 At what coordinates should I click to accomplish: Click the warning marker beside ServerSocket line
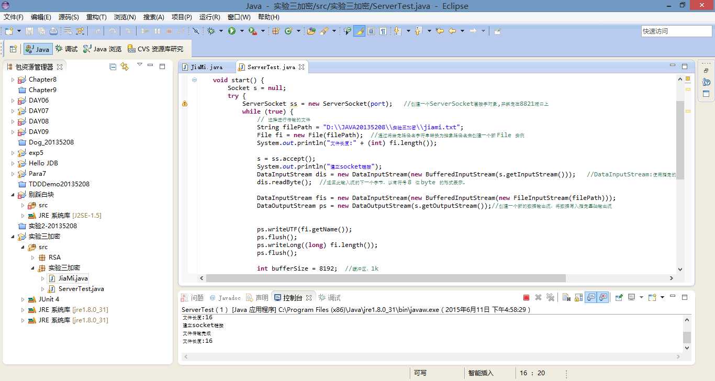pos(184,104)
